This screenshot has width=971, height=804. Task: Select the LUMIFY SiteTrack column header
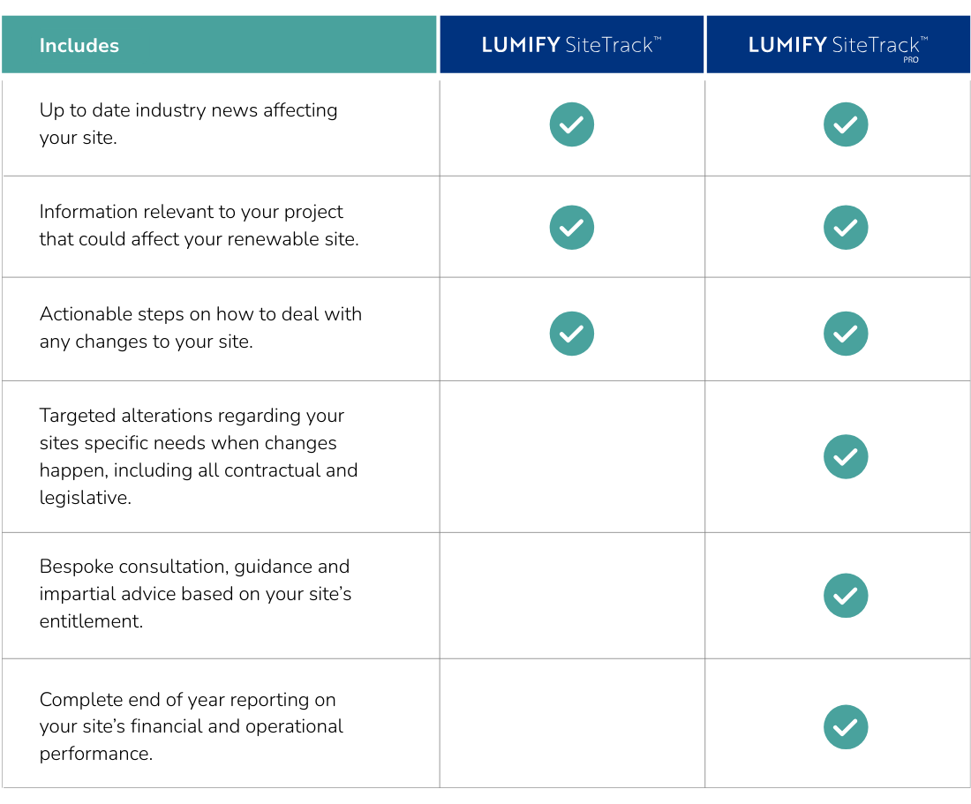click(572, 44)
